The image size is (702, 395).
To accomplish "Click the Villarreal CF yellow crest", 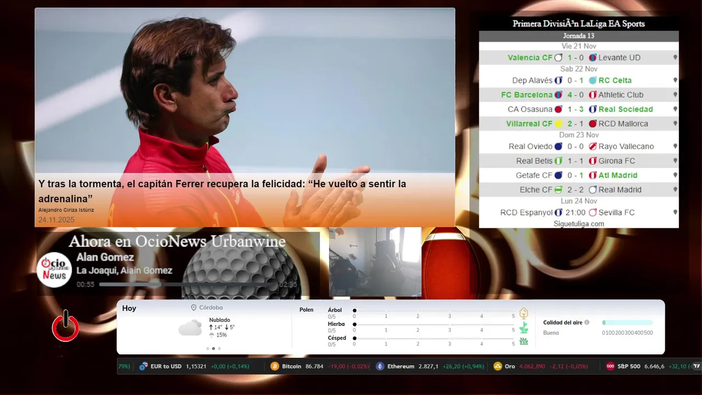I will tap(558, 124).
